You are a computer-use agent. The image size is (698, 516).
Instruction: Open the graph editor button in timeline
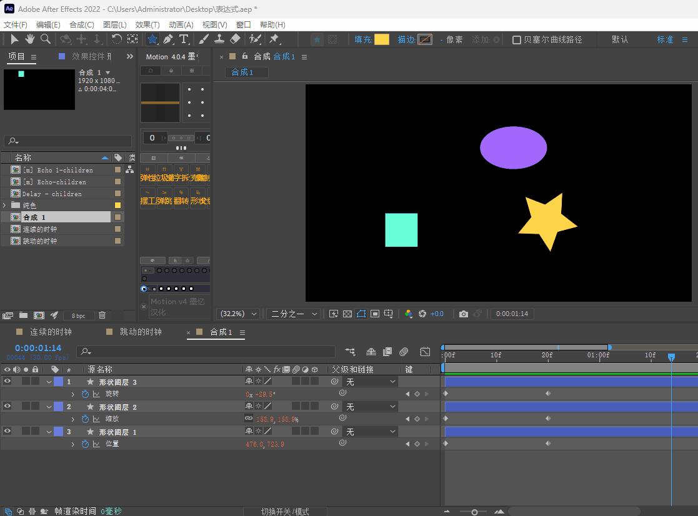[x=425, y=352]
